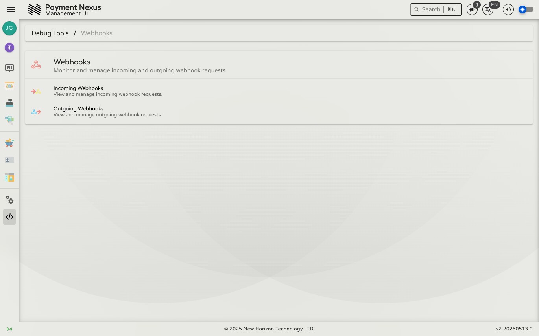
Task: Open the announcements megaphone icon
Action: [x=472, y=9]
